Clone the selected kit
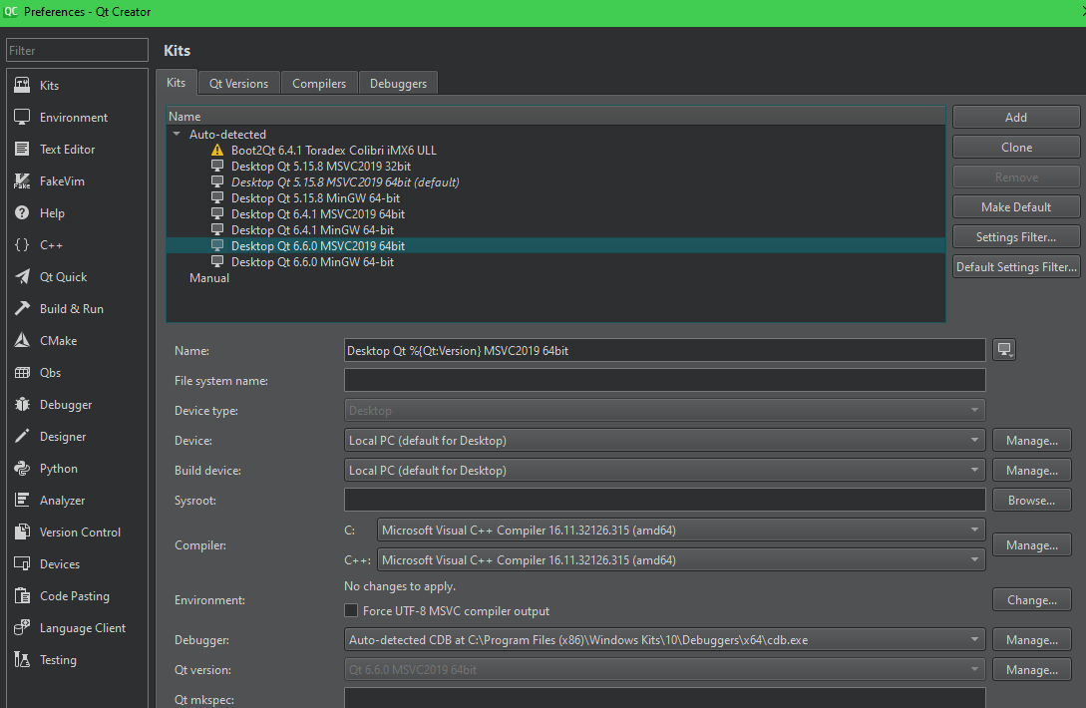 click(x=1016, y=147)
